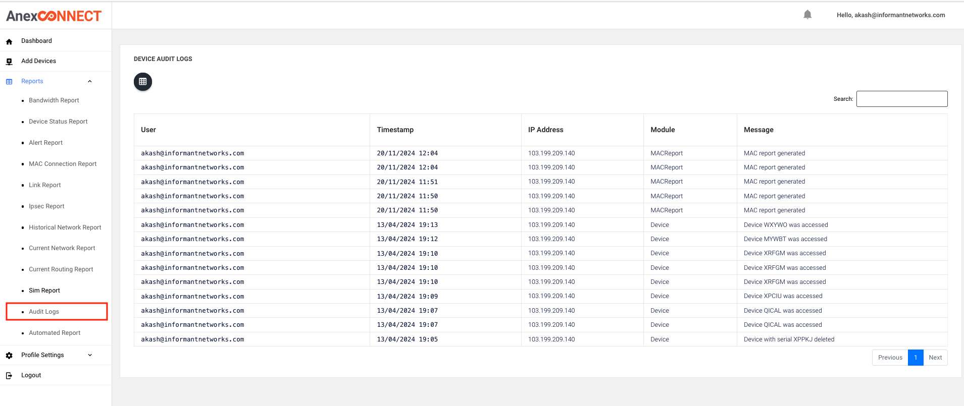Click the AnexConnect logo
Image resolution: width=964 pixels, height=406 pixels.
[54, 16]
